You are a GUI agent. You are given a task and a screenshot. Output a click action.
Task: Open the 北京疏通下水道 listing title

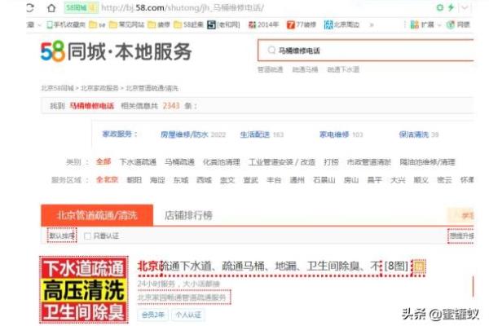(x=259, y=267)
